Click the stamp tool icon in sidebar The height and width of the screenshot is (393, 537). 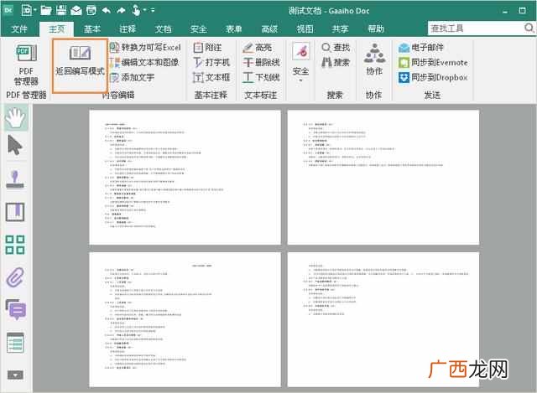(x=15, y=180)
